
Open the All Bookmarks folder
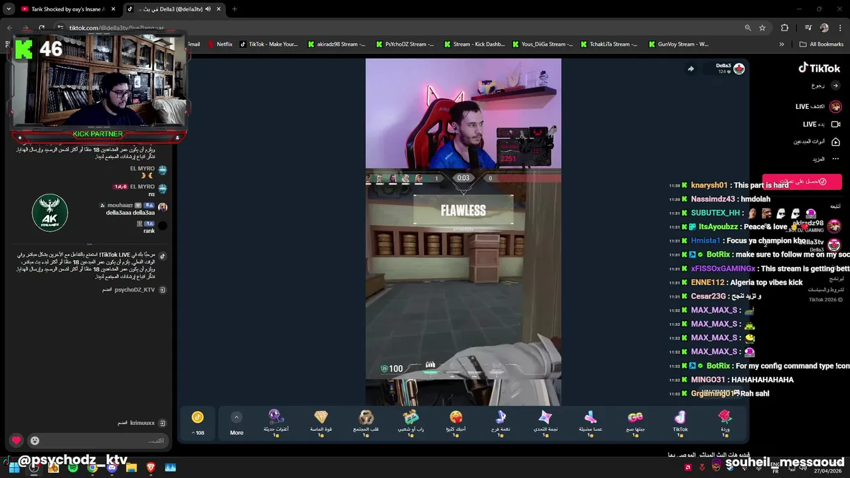point(821,44)
